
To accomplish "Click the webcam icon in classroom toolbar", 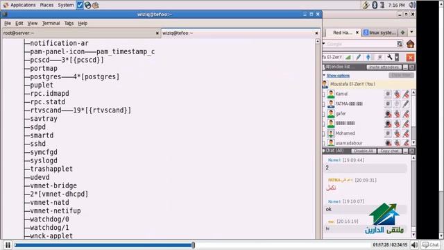I will pos(379,57).
